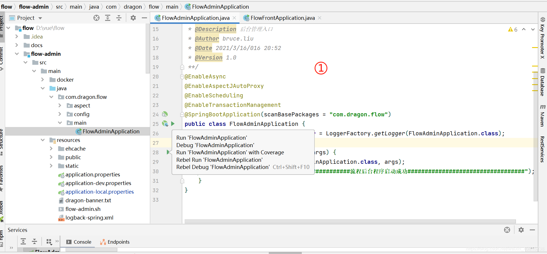Expand the ehcache folder
Viewport: 547px width, 254px height.
51,149
